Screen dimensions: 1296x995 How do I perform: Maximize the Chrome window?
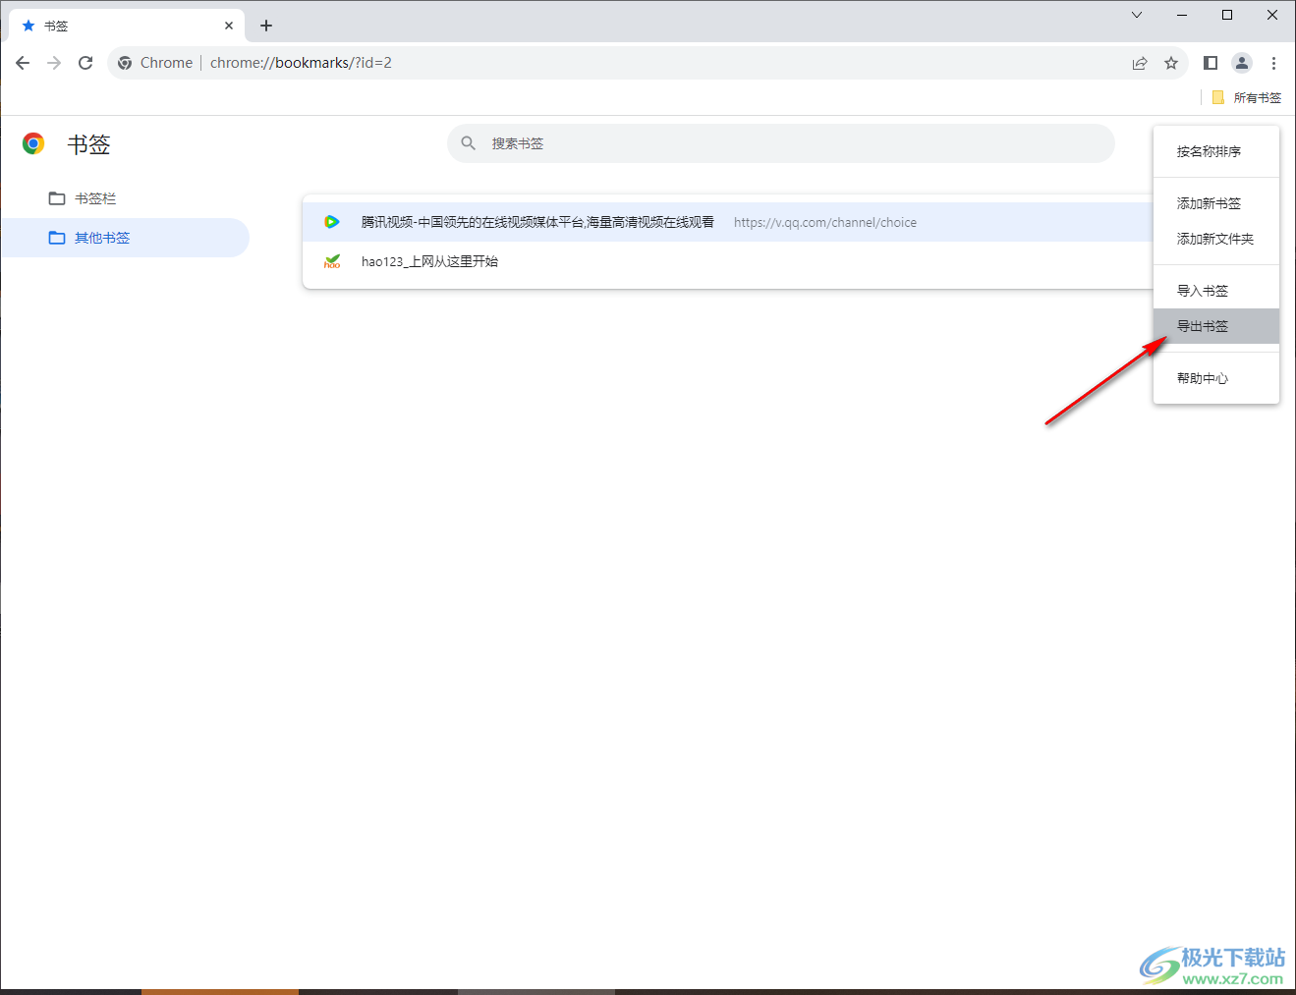pos(1227,15)
